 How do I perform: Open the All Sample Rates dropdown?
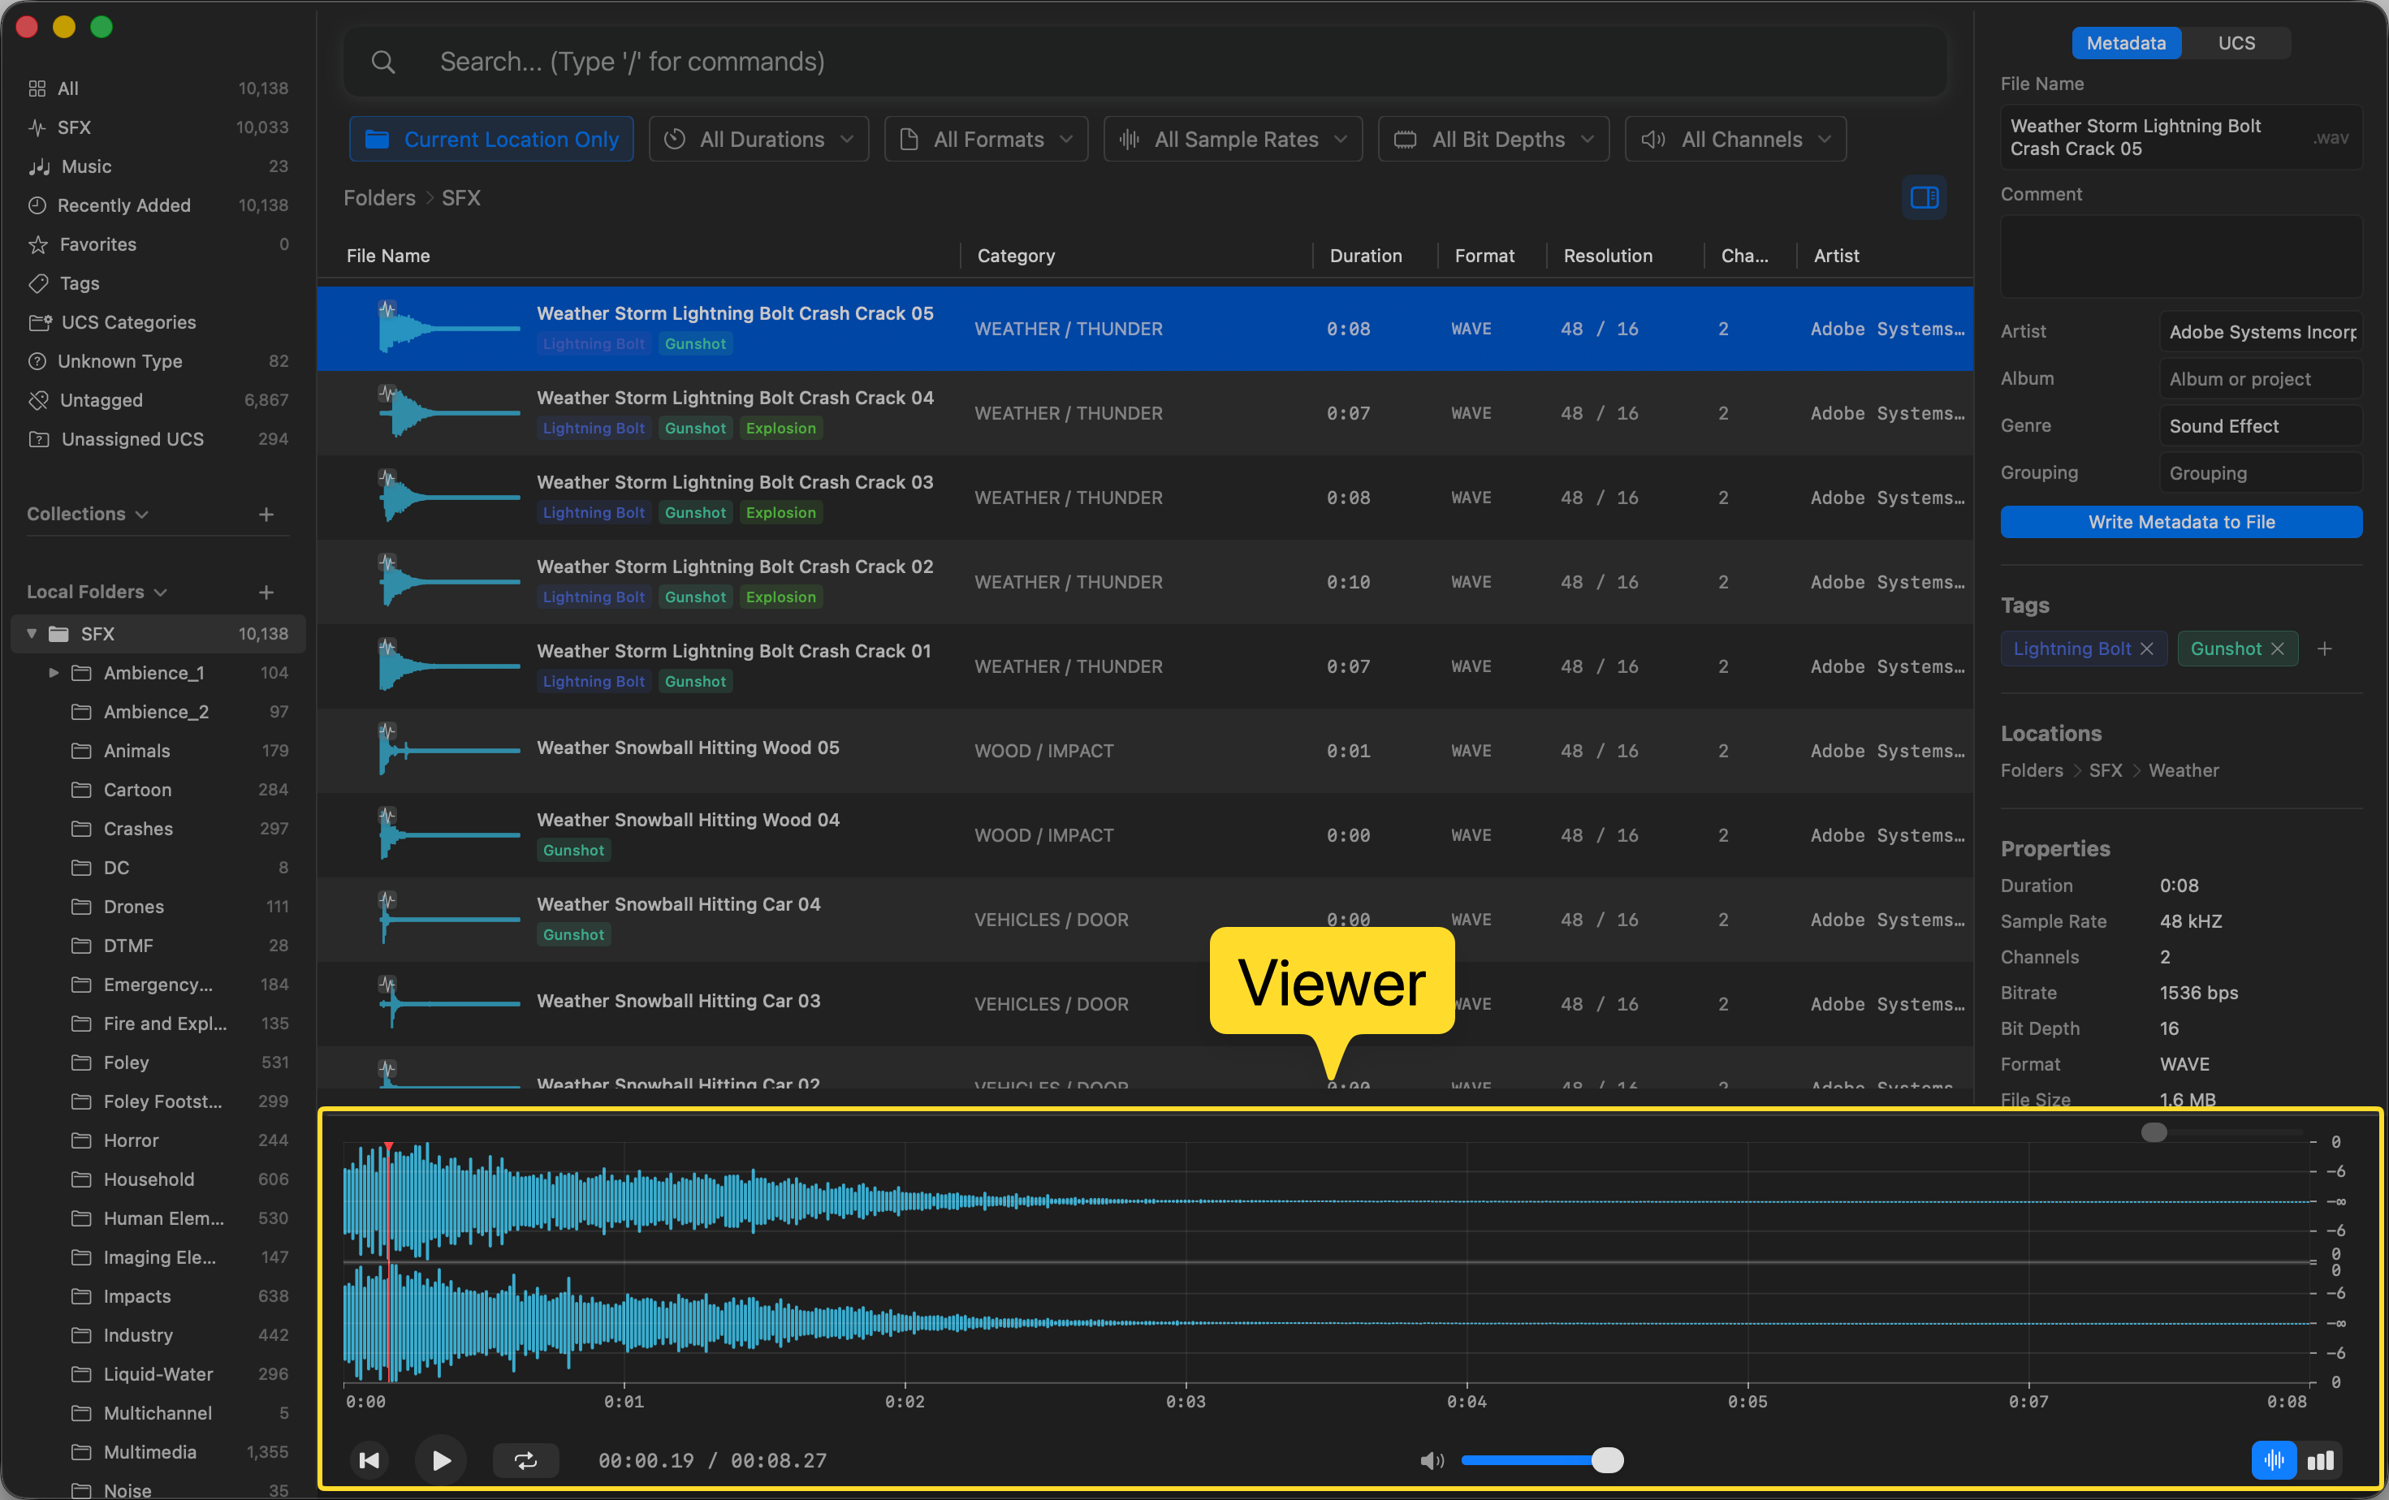click(1233, 139)
